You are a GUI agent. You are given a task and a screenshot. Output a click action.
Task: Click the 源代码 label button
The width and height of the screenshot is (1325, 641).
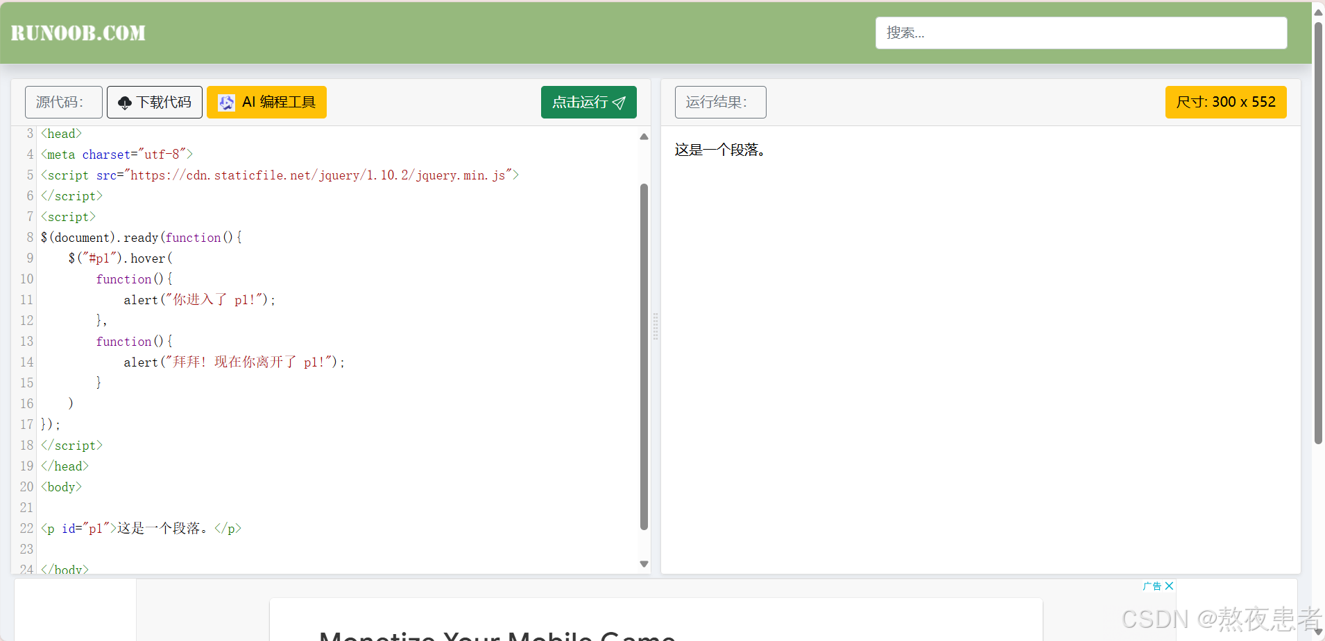click(x=64, y=102)
